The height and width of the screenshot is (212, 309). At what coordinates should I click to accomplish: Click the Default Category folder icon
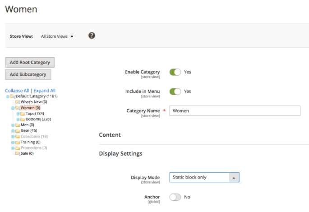(x=13, y=96)
